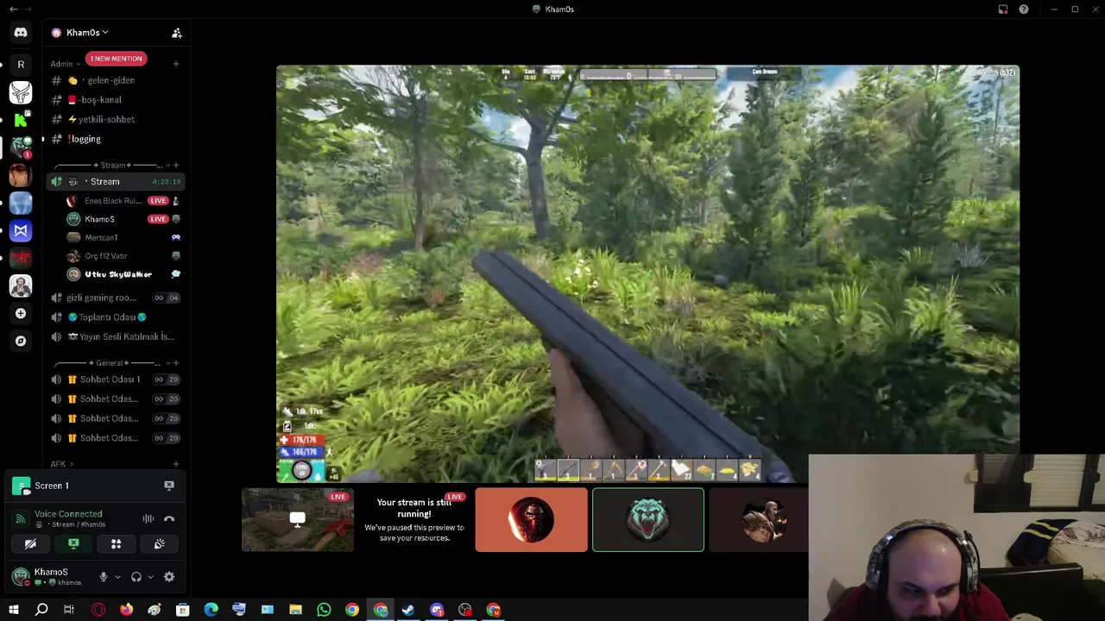1105x621 pixels.
Task: Open File Explorer from the taskbar
Action: tap(295, 610)
